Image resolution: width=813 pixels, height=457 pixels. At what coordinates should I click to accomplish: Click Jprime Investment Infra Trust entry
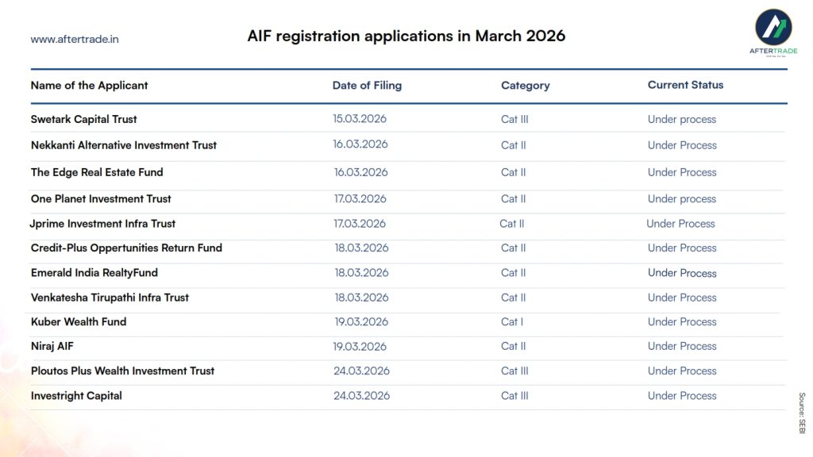coord(102,224)
